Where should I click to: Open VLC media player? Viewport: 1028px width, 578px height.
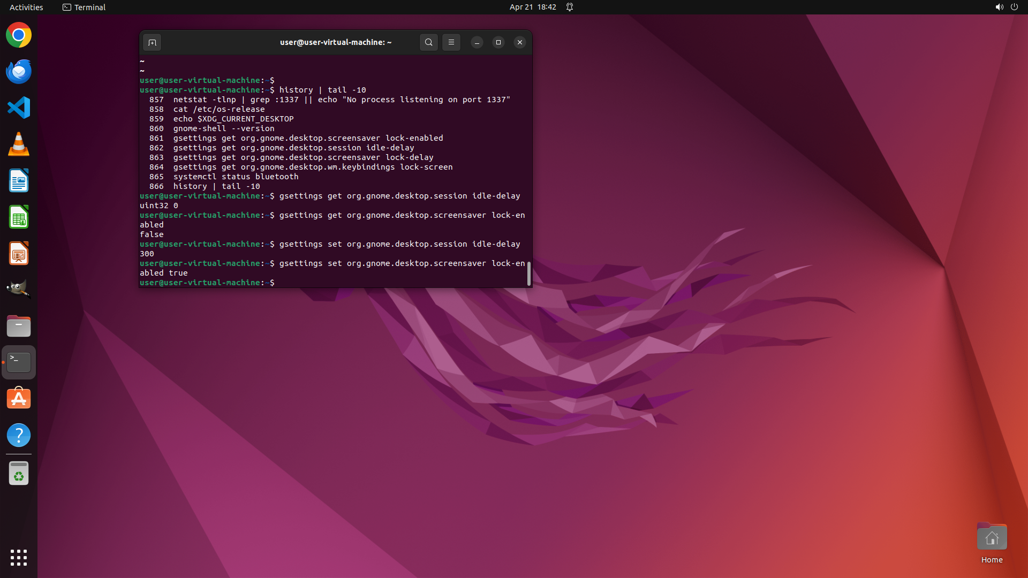19,144
